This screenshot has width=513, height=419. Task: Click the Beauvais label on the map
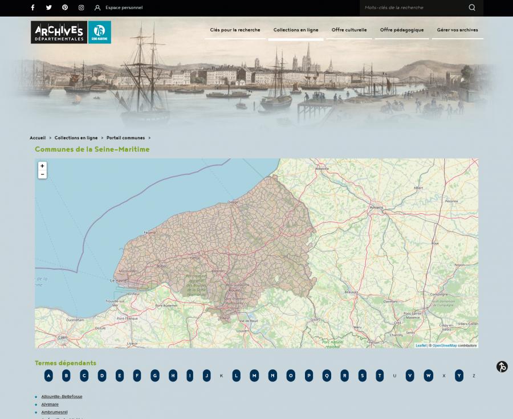click(351, 292)
